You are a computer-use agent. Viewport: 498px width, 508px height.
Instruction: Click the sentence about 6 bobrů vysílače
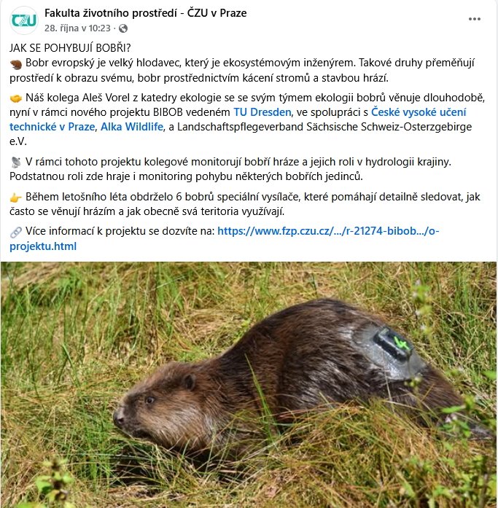pyautogui.click(x=245, y=204)
